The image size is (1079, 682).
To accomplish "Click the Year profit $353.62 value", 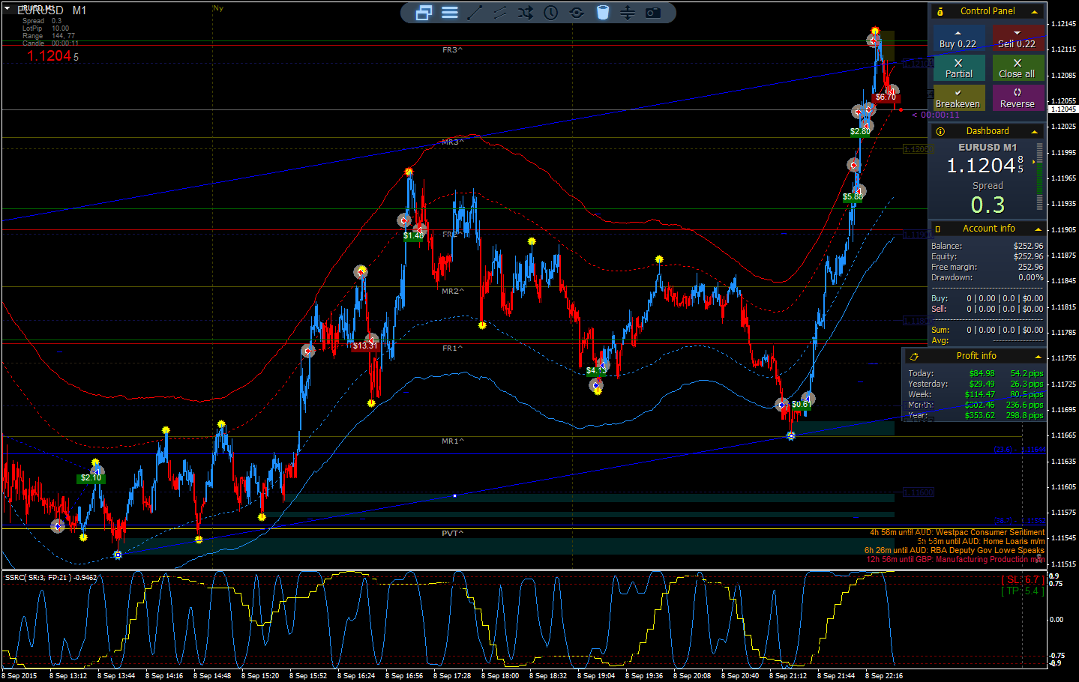I will tap(979, 415).
